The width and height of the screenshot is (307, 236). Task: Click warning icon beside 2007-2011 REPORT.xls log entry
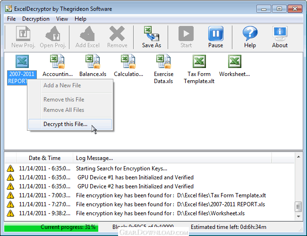tap(10, 204)
